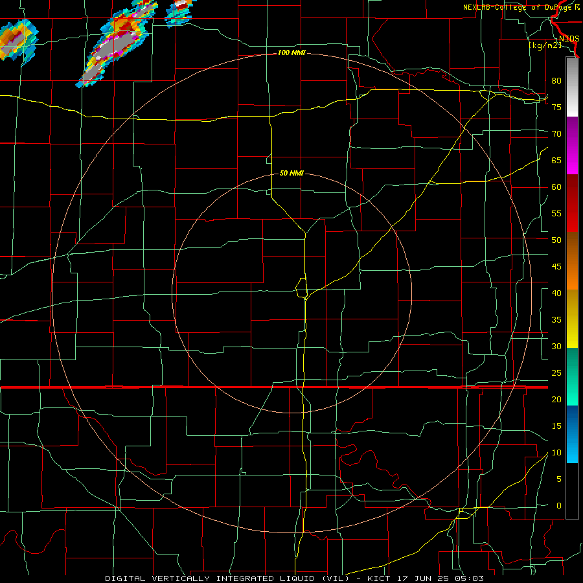Click the 65 value on the VIL scale
This screenshot has width=583, height=583.
click(x=556, y=161)
